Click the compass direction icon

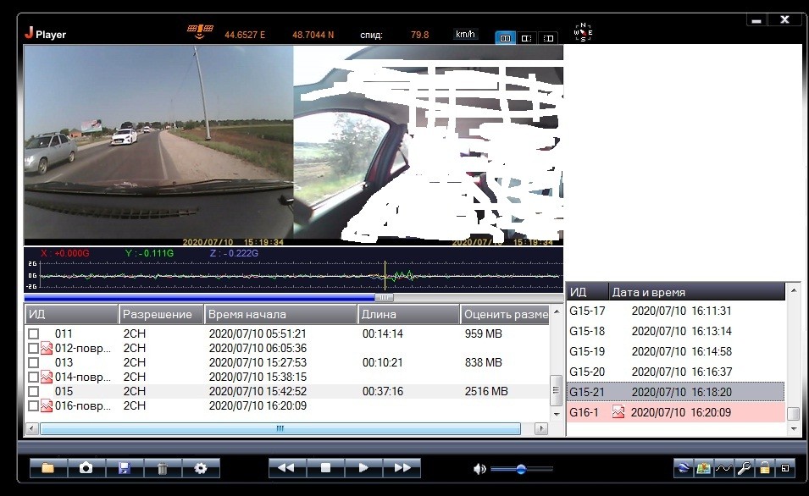tap(583, 32)
